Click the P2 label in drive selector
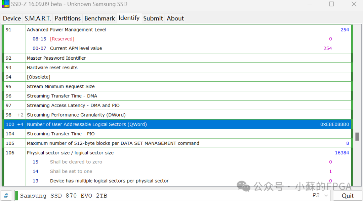363x201 pixels. pyautogui.click(x=316, y=195)
